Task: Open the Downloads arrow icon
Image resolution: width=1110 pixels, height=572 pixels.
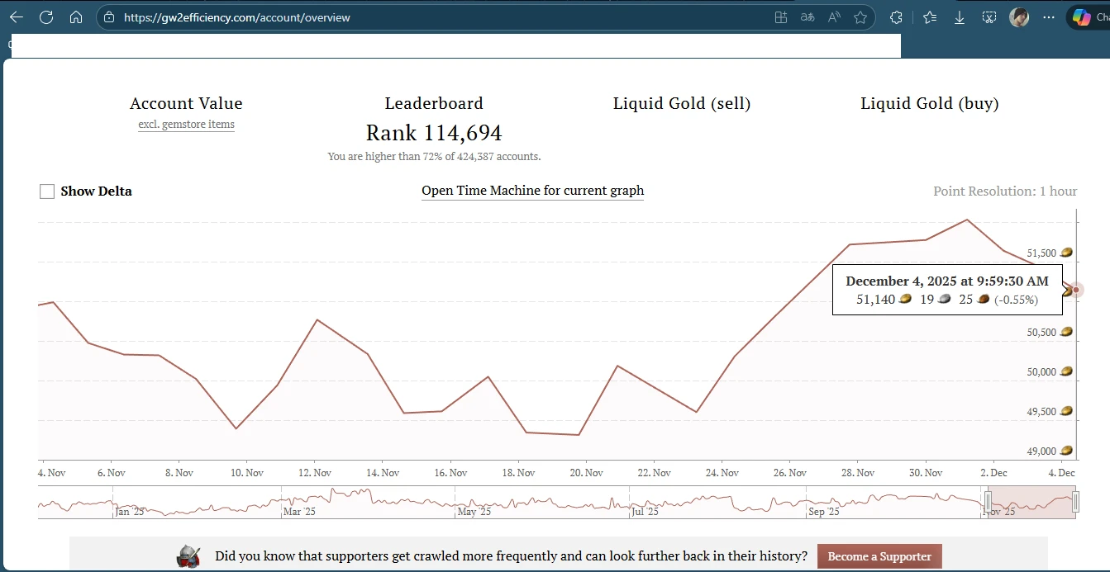Action: 960,17
